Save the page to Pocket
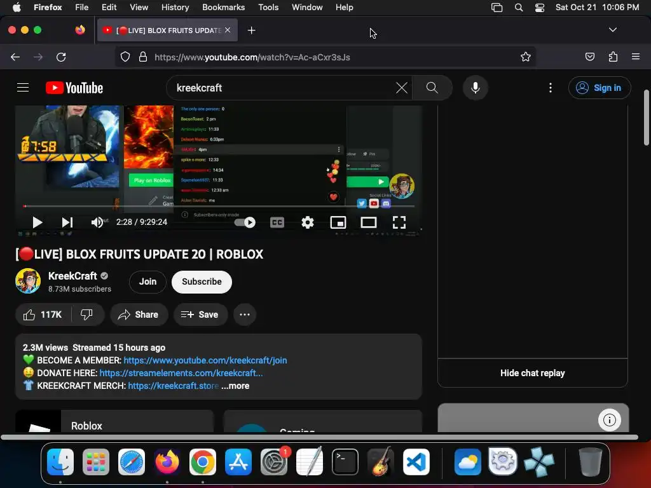This screenshot has height=488, width=651. 589,57
